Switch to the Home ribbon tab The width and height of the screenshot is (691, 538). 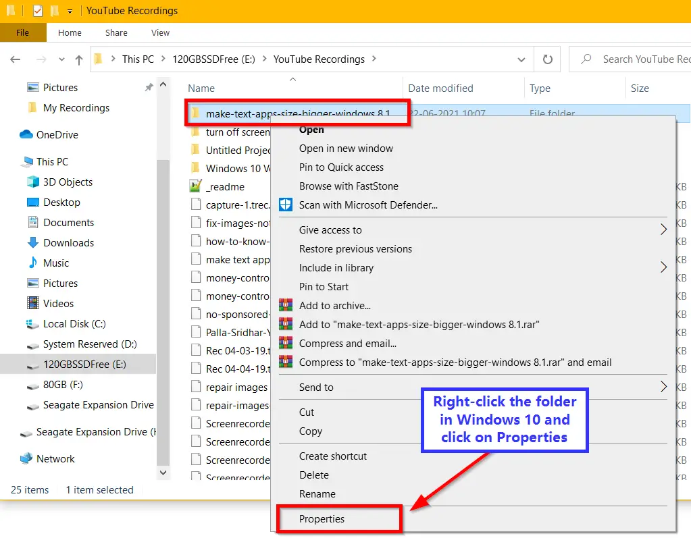[x=70, y=32]
